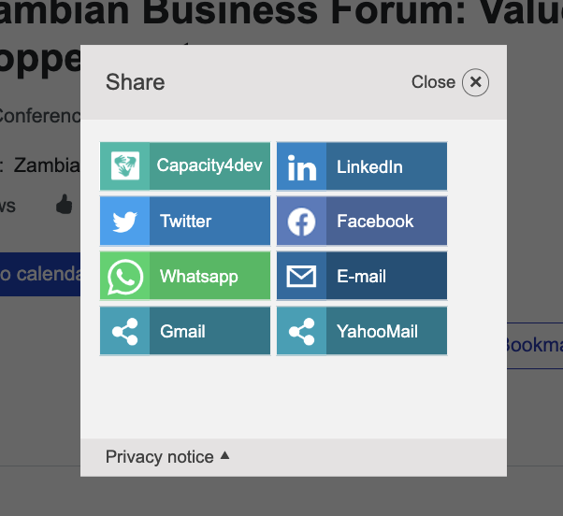Click the E-mail envelope icon
Screen dimensions: 563x516
click(301, 277)
